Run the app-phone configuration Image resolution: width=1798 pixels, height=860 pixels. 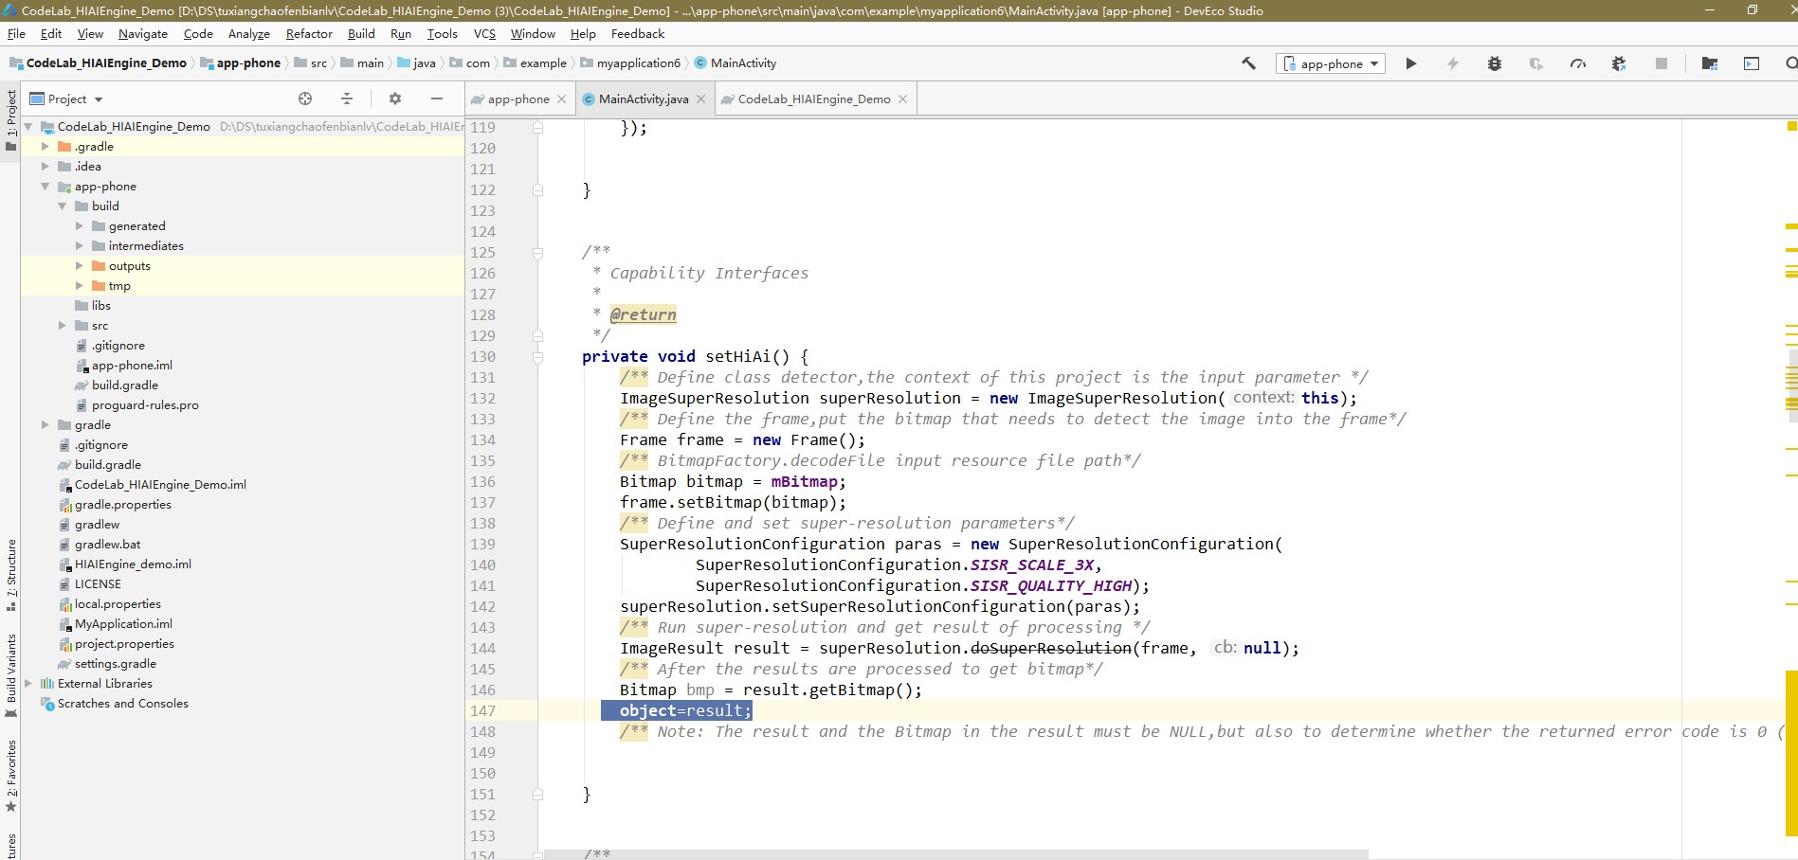tap(1411, 63)
